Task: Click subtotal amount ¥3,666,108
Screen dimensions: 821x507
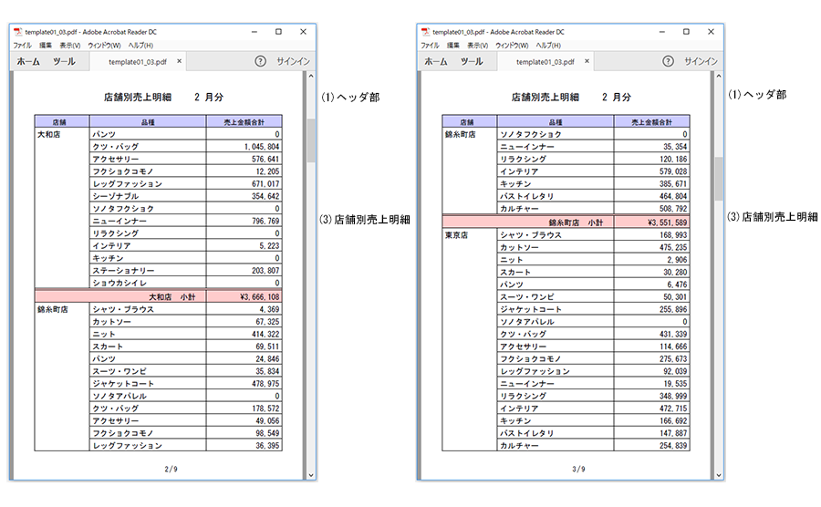Action: point(260,296)
